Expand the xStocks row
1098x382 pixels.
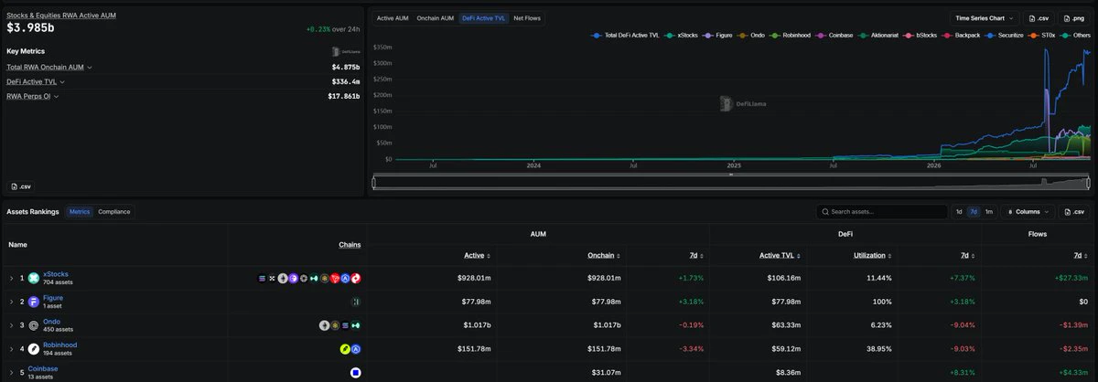[12, 278]
